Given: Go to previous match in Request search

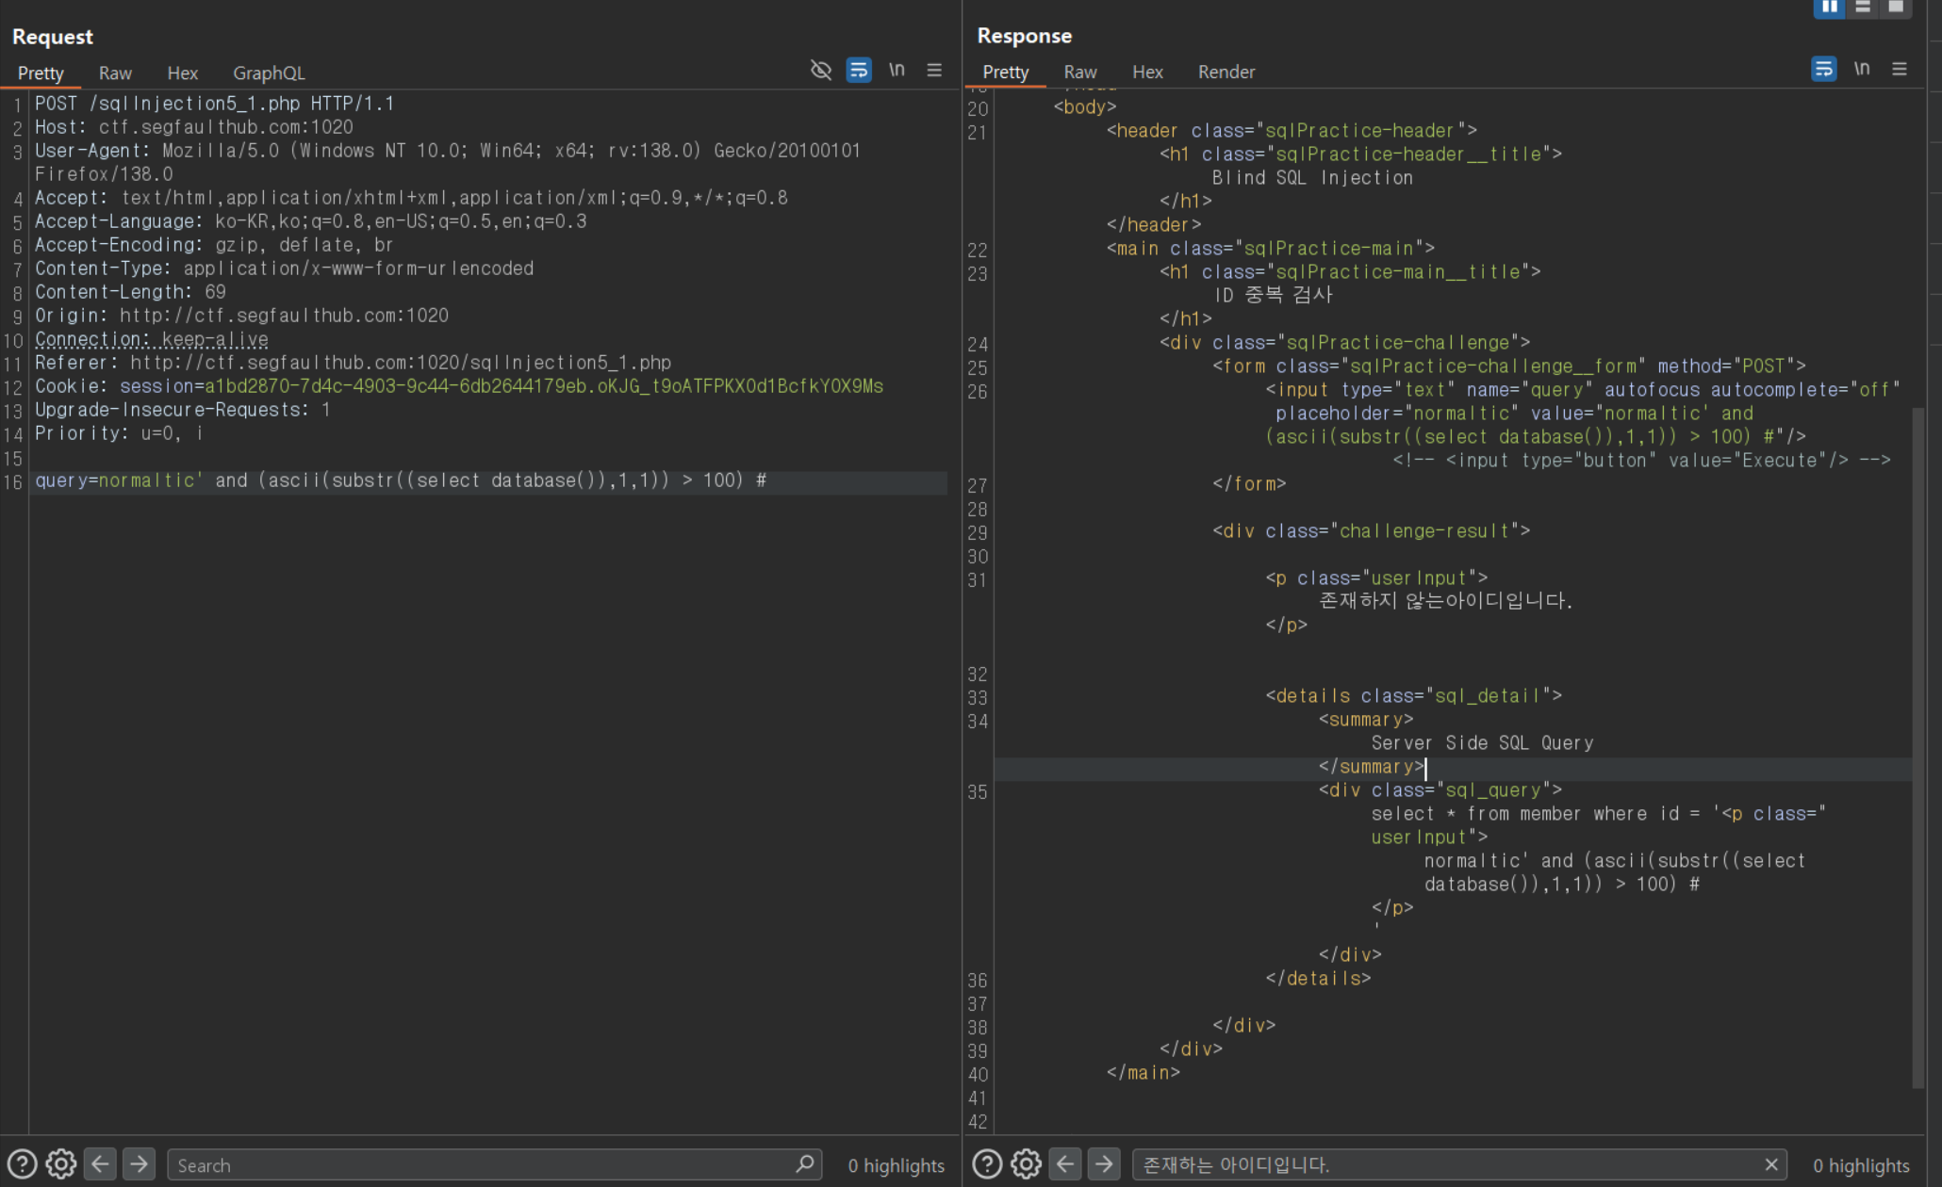Looking at the screenshot, I should point(100,1164).
